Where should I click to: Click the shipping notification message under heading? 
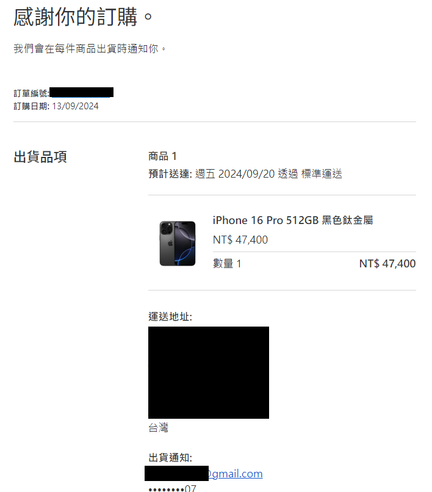90,49
